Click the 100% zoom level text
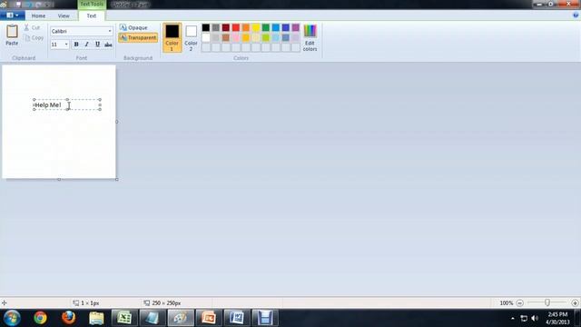Image resolution: width=581 pixels, height=327 pixels. pos(507,302)
